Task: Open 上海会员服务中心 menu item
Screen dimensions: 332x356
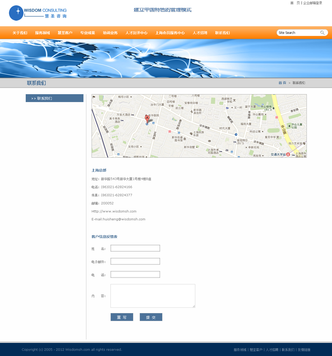Action: pyautogui.click(x=170, y=33)
